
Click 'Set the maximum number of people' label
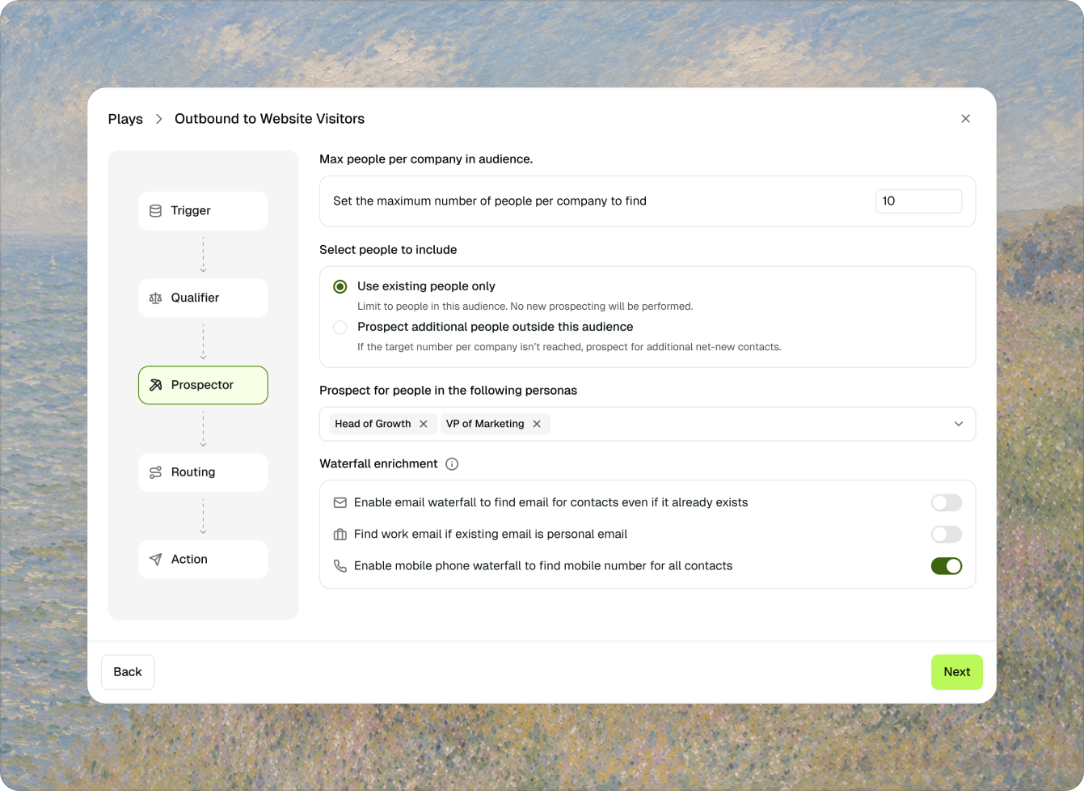490,201
